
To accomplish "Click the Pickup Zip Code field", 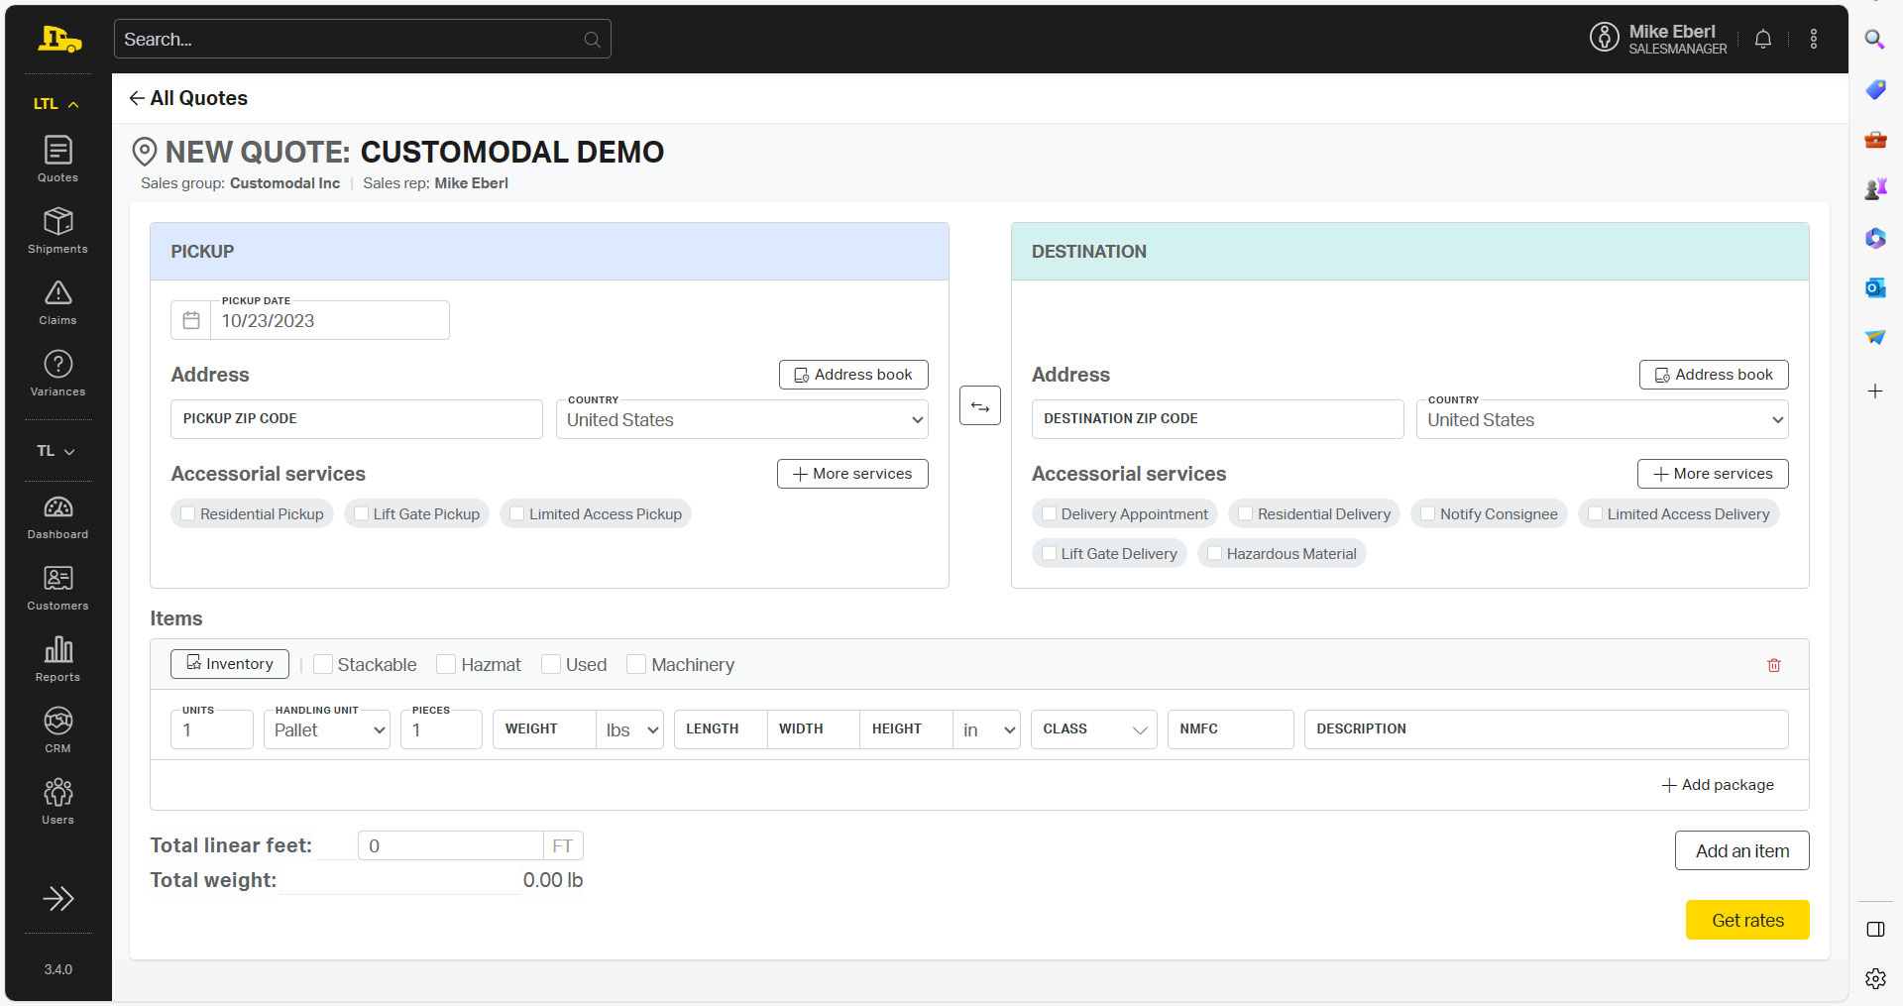I will tap(357, 419).
